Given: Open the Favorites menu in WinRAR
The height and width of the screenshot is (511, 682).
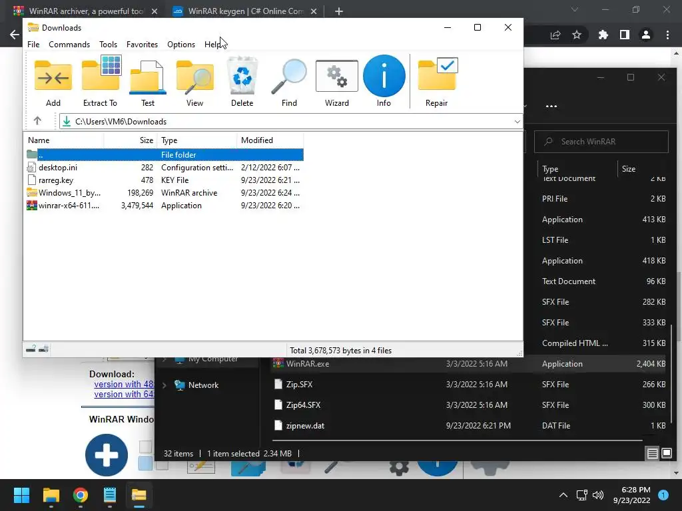Looking at the screenshot, I should [142, 45].
